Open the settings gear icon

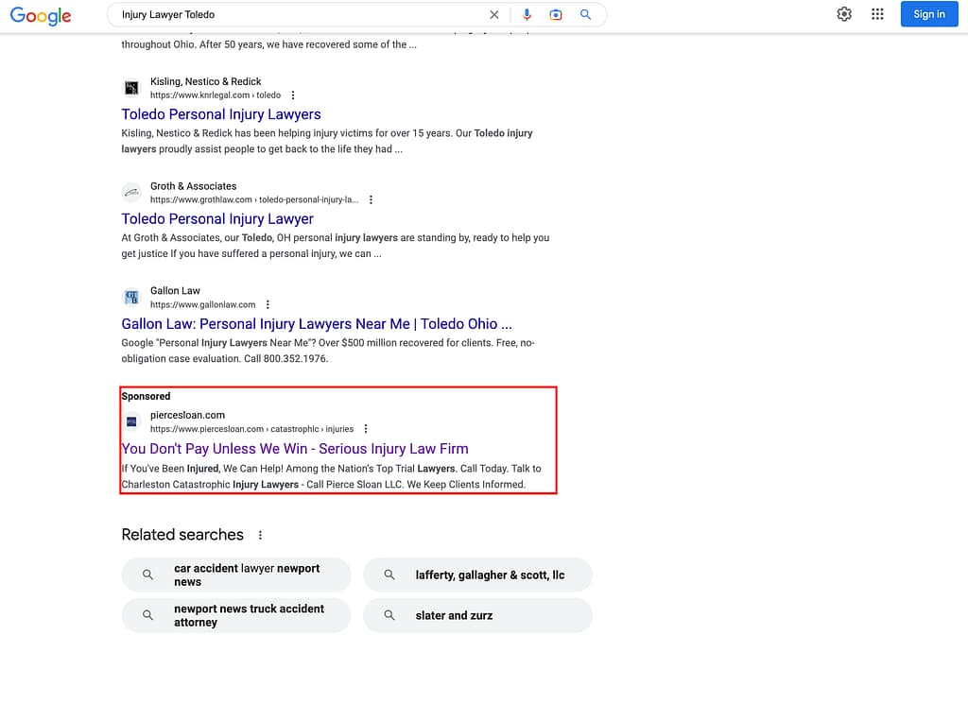click(844, 14)
